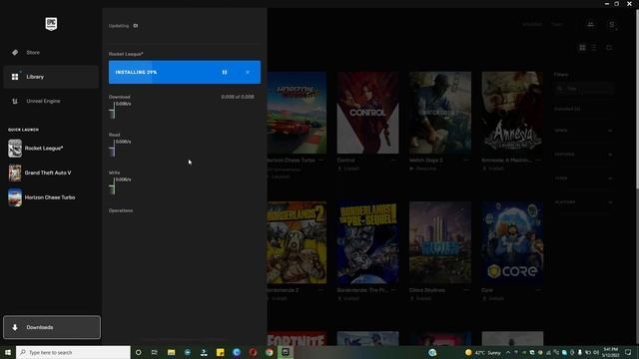This screenshot has height=359, width=639.
Task: Open the more options menu for Borderlands 2
Action: pos(321,290)
